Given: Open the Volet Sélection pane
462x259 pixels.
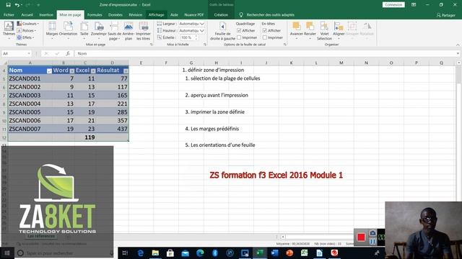Looking at the screenshot, I should tap(324, 30).
